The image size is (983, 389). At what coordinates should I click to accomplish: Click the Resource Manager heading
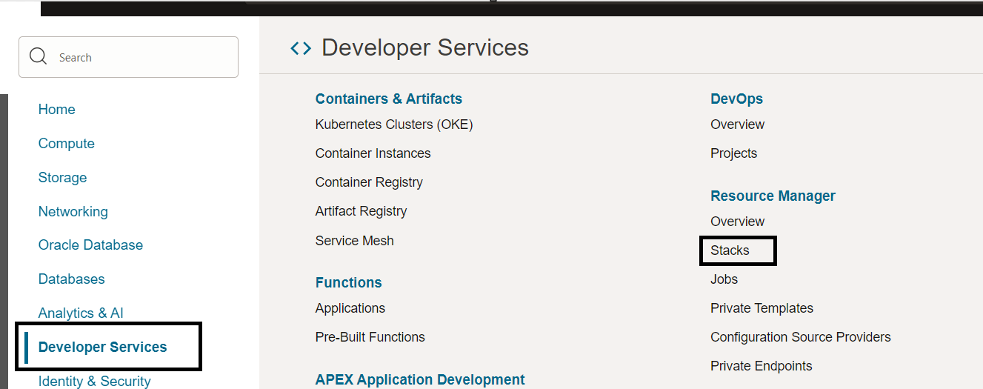(773, 196)
